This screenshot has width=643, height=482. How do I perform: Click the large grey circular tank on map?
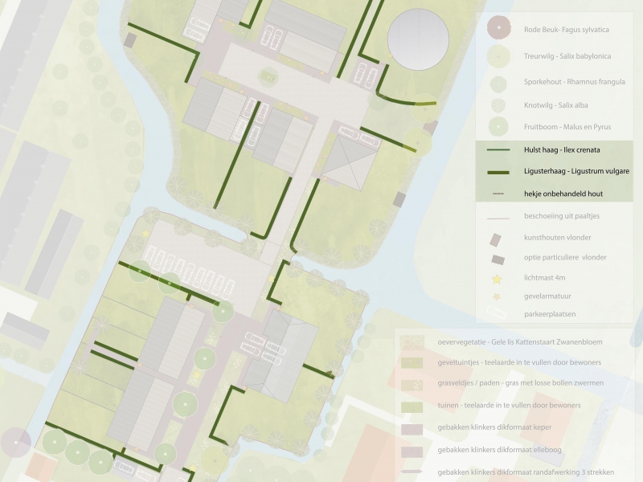pyautogui.click(x=418, y=39)
